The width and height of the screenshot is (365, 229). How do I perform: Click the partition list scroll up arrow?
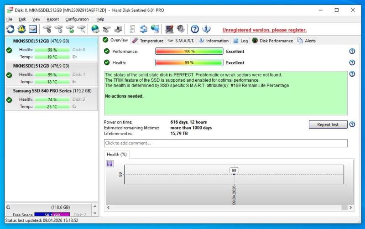point(95,207)
